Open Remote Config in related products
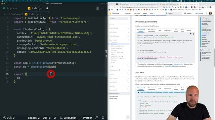215x120 pixels. coord(113,99)
